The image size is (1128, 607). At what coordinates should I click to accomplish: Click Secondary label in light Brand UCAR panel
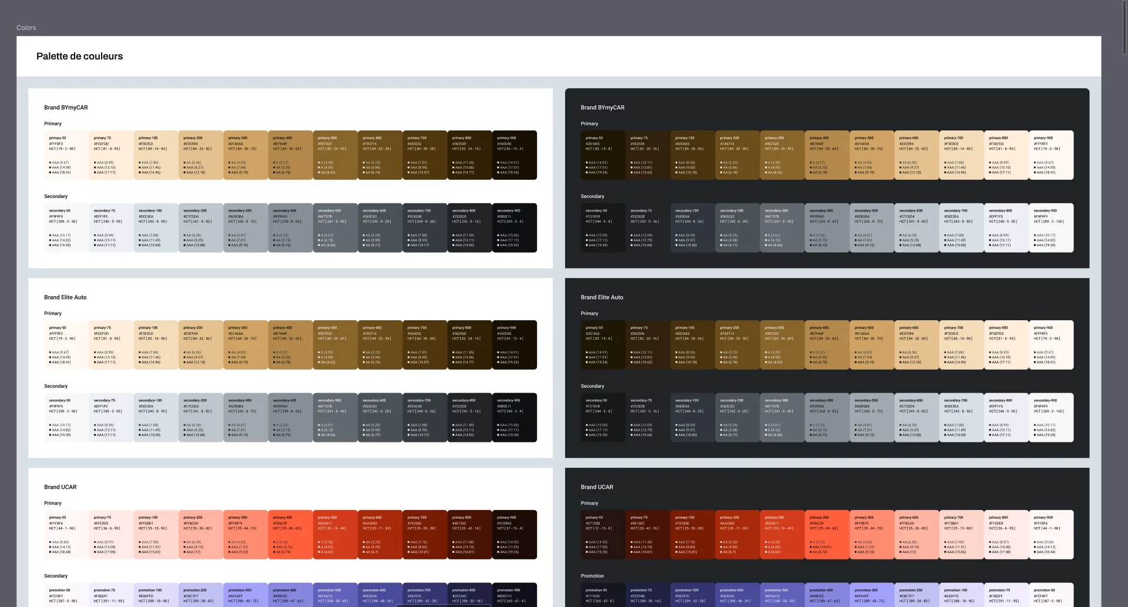[56, 576]
